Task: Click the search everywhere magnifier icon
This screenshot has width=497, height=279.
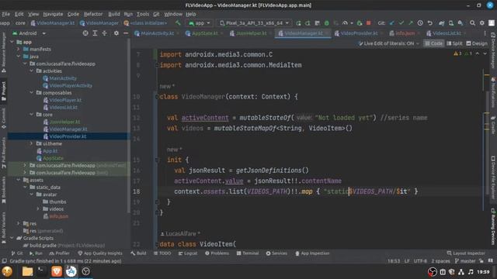Action: click(x=472, y=23)
